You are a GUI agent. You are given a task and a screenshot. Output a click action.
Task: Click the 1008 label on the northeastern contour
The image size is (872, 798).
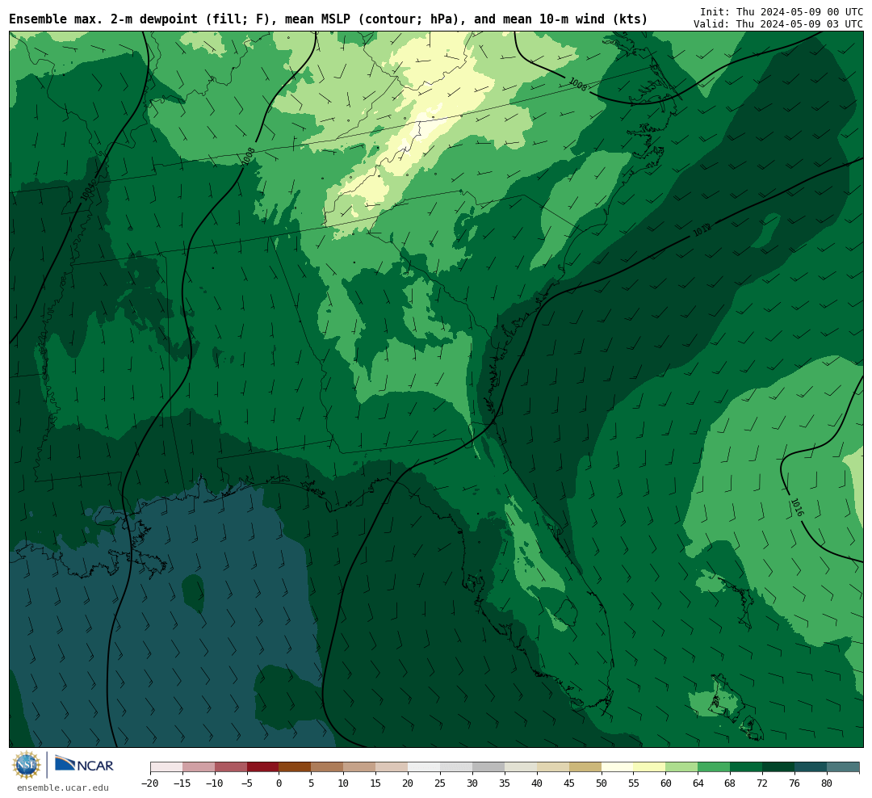click(x=577, y=84)
